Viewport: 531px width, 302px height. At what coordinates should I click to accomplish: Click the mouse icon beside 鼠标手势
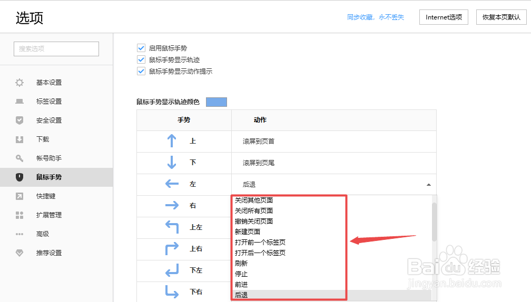click(19, 177)
